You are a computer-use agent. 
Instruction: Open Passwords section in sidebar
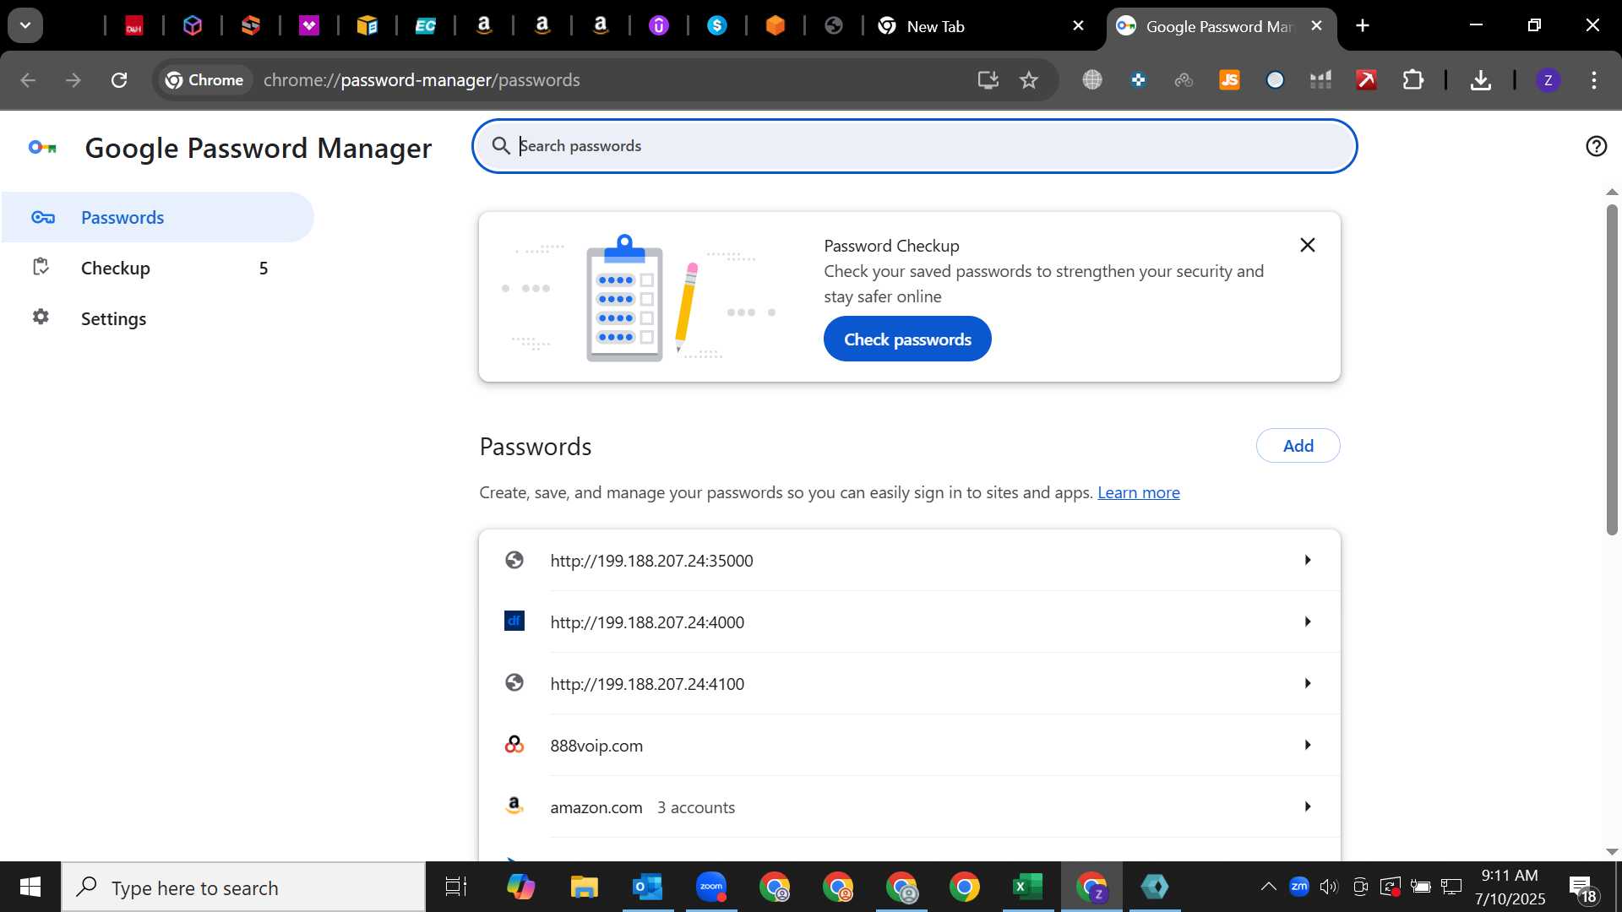coord(157,217)
